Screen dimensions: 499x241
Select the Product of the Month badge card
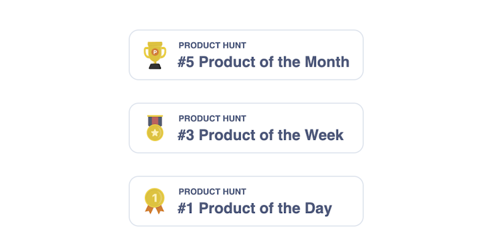(x=246, y=55)
